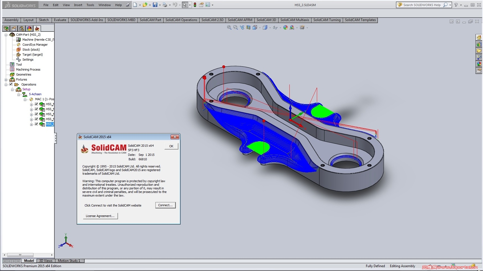483x271 pixels.
Task: Open the dropdown arrow beside the Save icon
Action: pos(160,5)
